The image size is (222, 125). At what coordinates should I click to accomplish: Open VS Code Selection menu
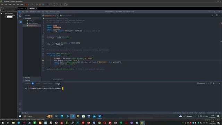click(x=33, y=12)
